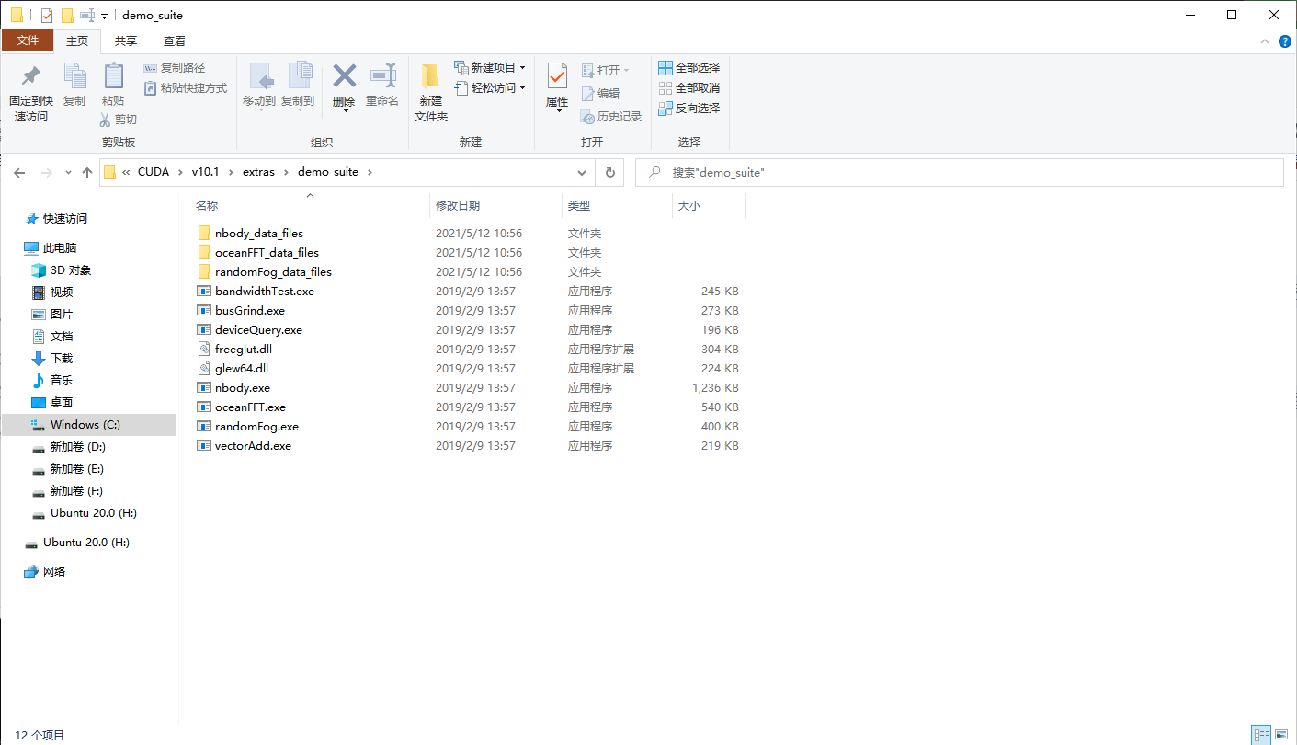The width and height of the screenshot is (1297, 745).
Task: Switch to the 主页 Home tab
Action: pos(77,40)
